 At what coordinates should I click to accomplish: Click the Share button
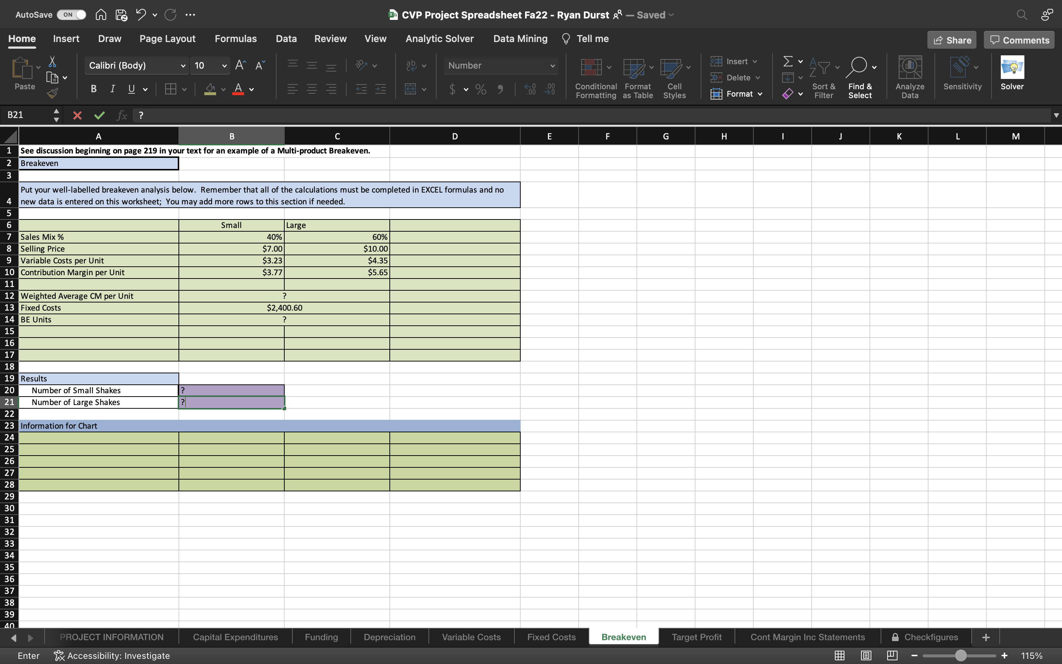(x=951, y=39)
